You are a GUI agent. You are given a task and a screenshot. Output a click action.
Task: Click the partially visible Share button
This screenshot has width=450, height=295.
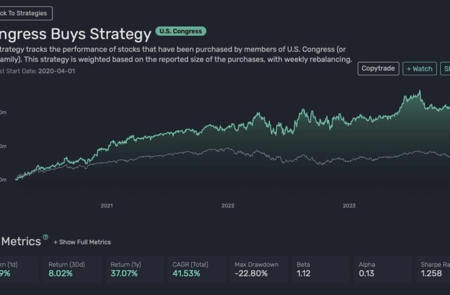coord(445,69)
